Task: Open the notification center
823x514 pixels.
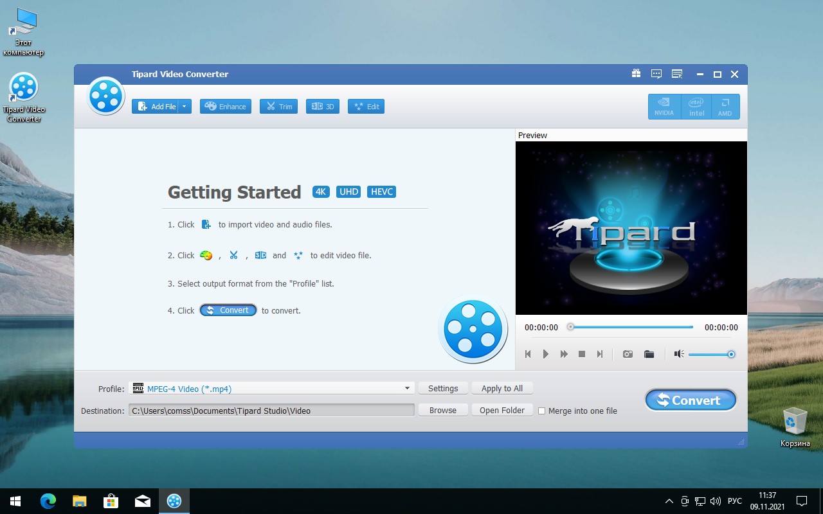Action: [x=802, y=501]
